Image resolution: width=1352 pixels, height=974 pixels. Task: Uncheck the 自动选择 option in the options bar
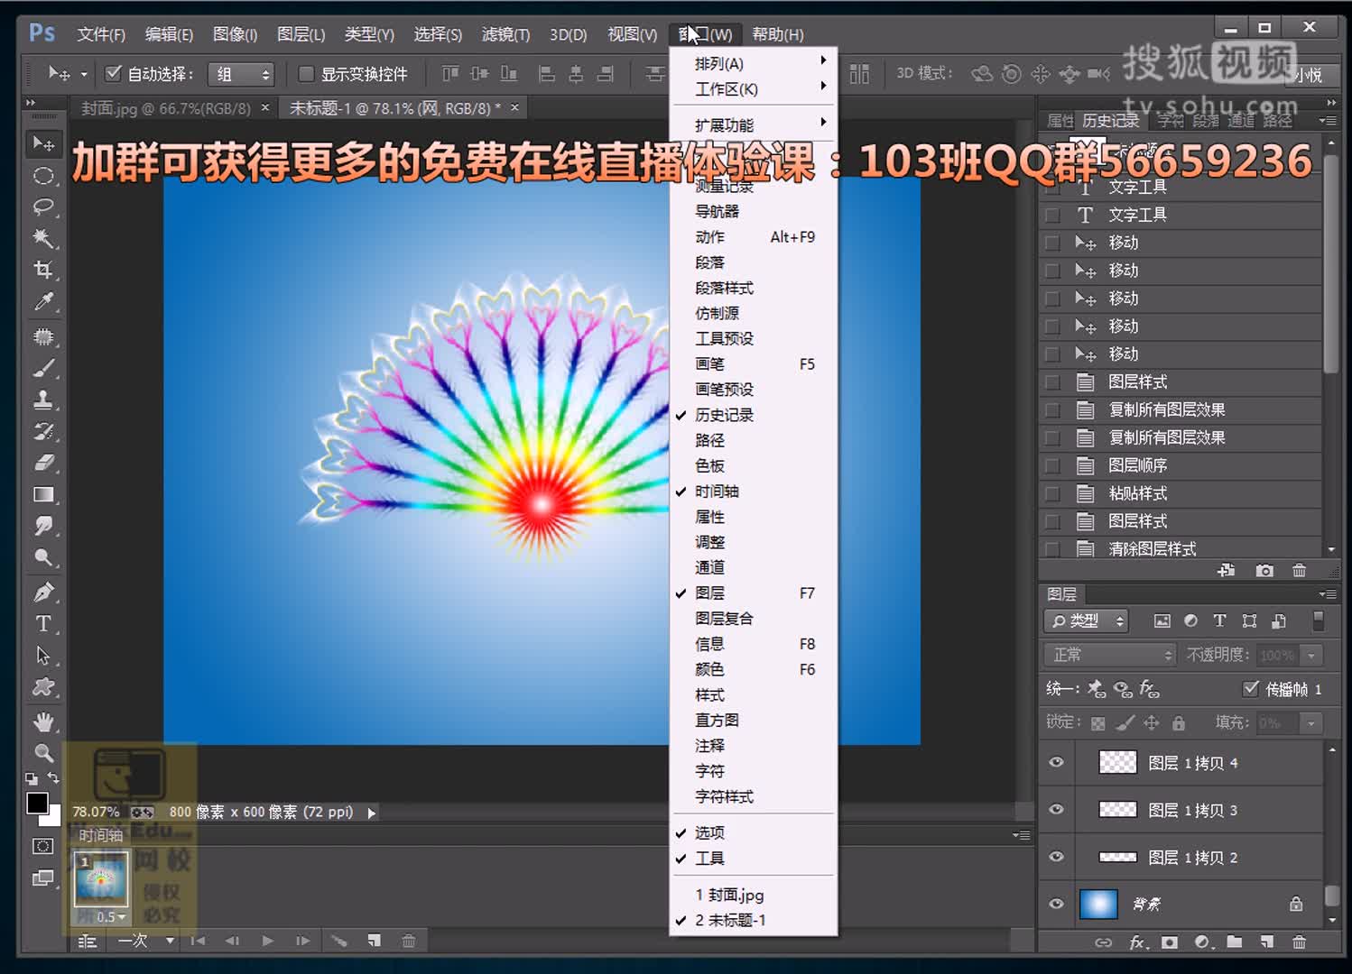coord(112,73)
